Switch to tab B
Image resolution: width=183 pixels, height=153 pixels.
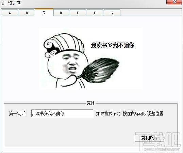pos(27,13)
